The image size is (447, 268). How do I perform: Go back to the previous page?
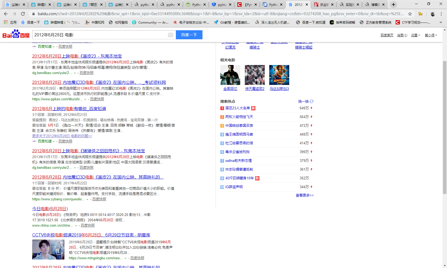[x=6, y=14]
